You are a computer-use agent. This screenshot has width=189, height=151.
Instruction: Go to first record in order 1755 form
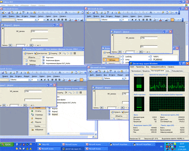point(101,108)
